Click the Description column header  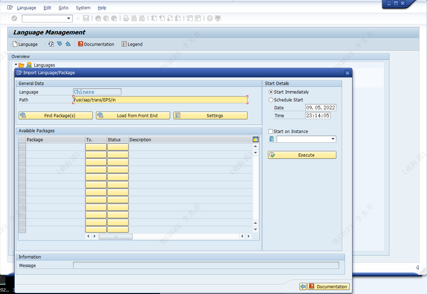(190, 139)
